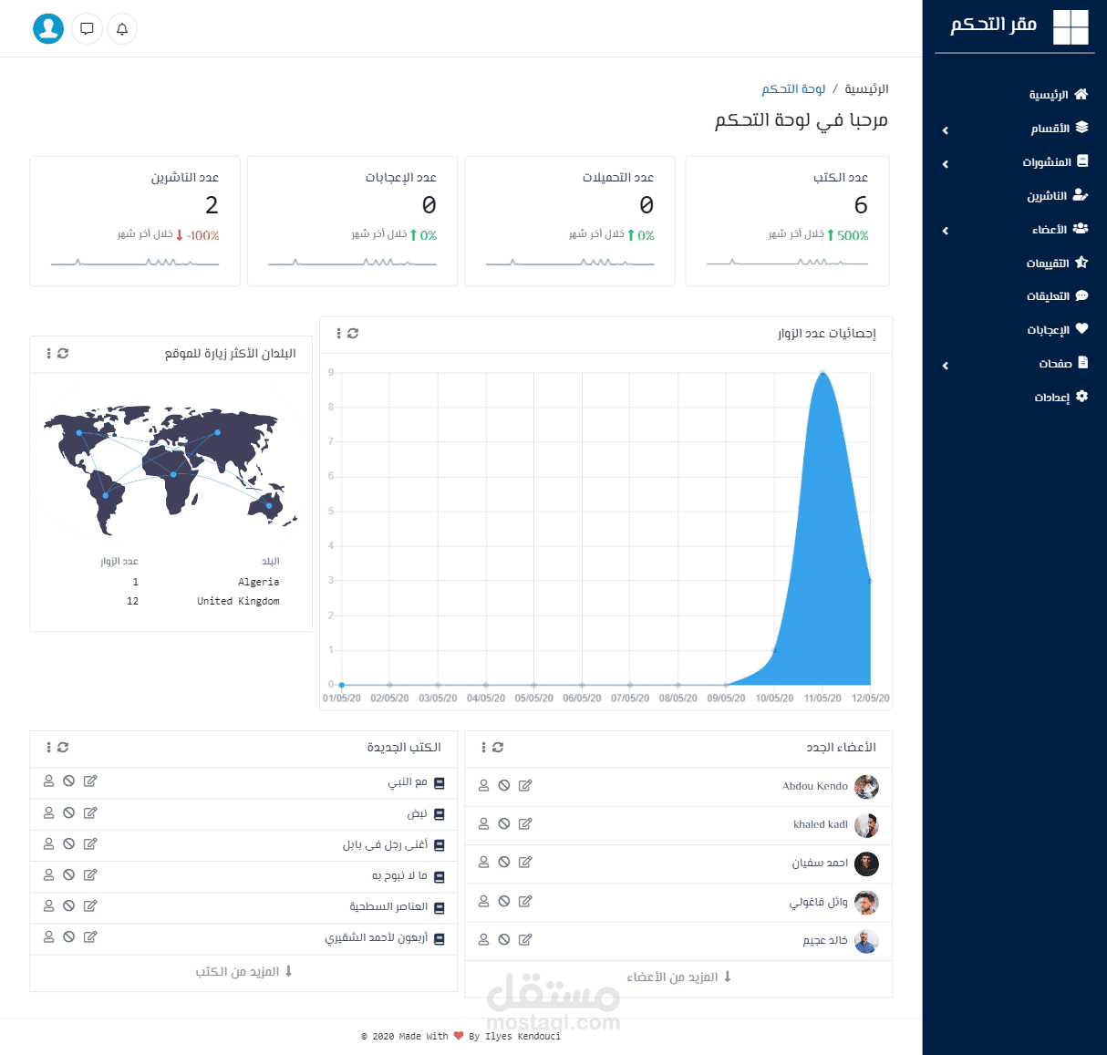Open options menu of new members panel
Image resolution: width=1107 pixels, height=1055 pixels.
(483, 748)
